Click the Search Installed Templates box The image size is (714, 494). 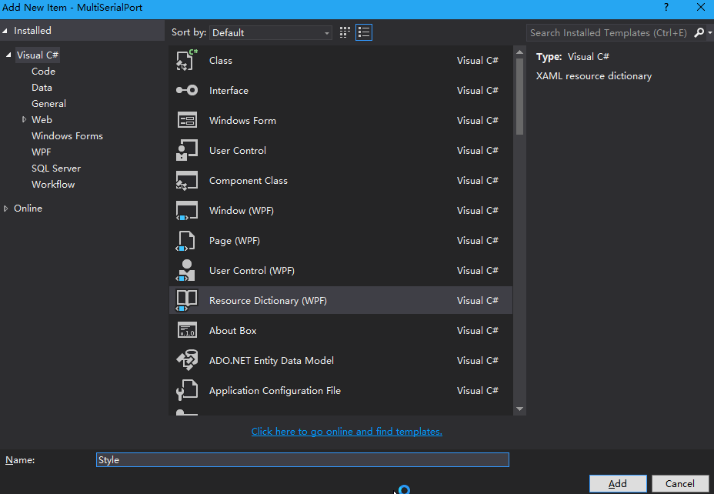click(x=609, y=33)
